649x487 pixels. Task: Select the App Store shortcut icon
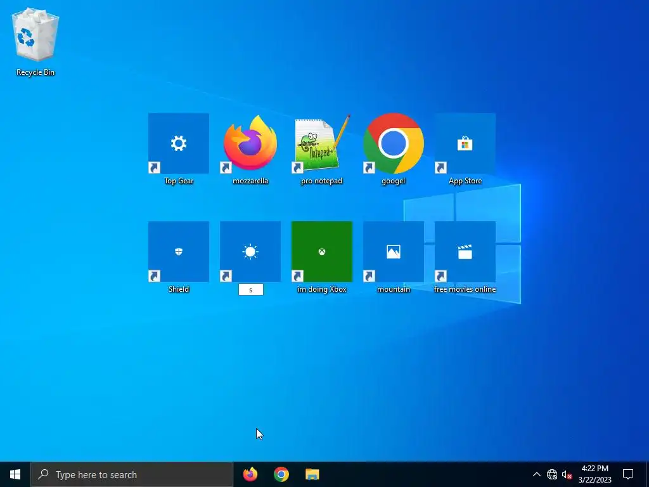(x=465, y=143)
